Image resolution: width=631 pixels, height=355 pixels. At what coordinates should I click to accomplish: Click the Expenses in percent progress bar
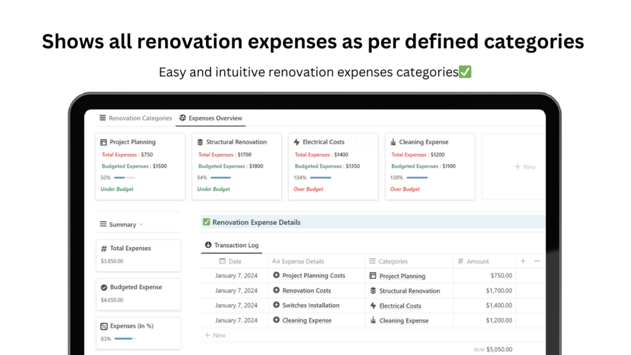click(125, 339)
